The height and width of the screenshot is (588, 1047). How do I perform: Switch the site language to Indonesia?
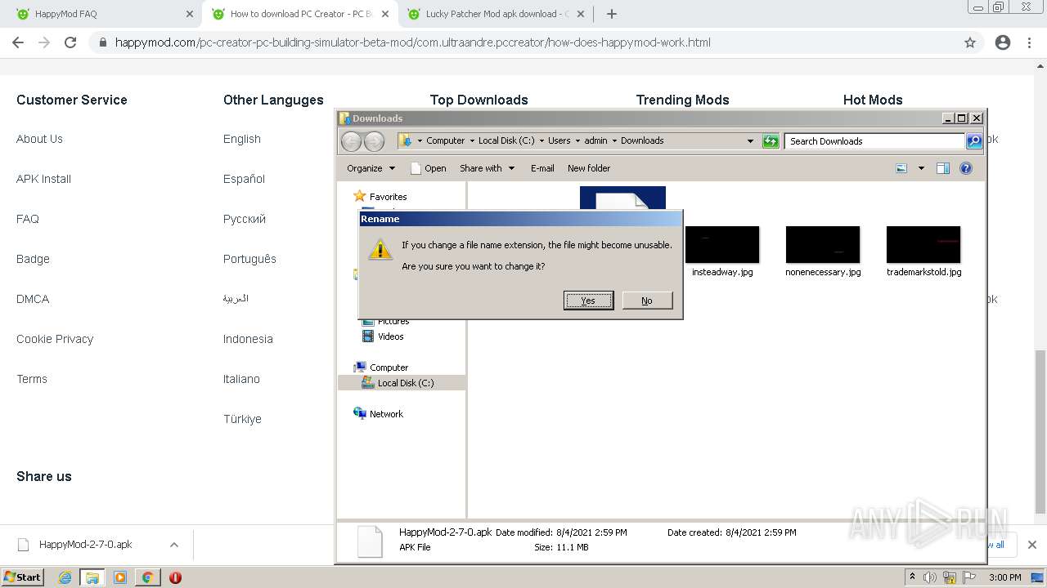point(248,339)
